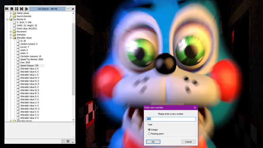The image size is (263, 148).
Task: Select Alterable Value J: 0
Action: [x=29, y=69]
